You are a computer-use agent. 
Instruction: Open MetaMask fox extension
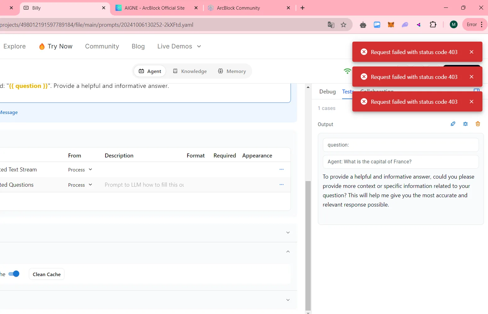391,25
